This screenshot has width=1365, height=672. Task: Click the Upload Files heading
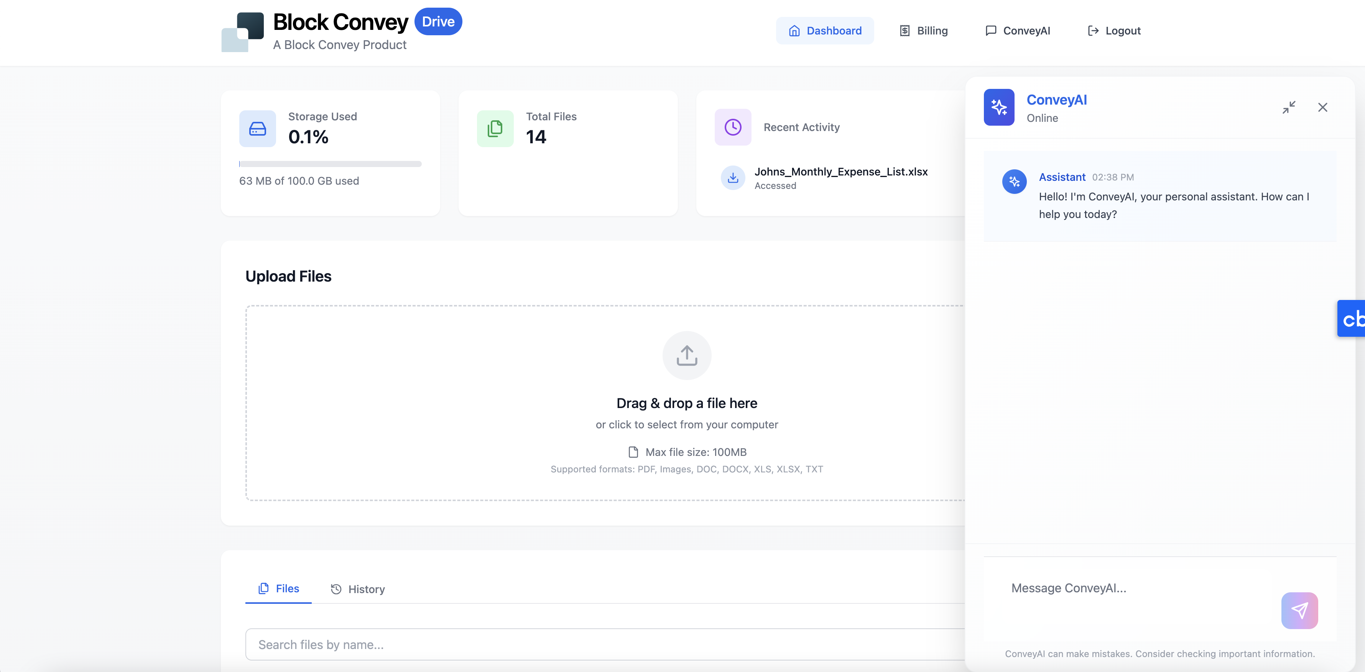pyautogui.click(x=288, y=277)
